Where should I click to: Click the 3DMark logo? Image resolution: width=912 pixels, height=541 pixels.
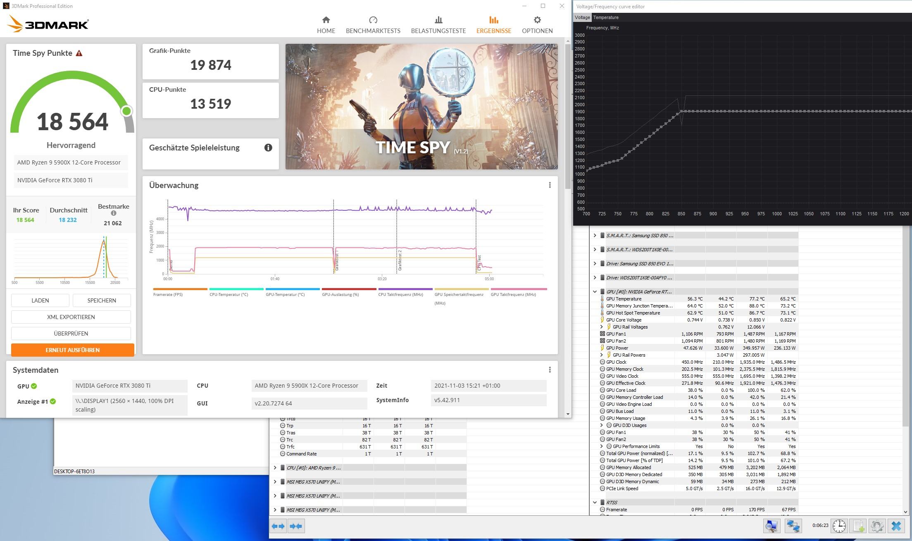[x=48, y=24]
